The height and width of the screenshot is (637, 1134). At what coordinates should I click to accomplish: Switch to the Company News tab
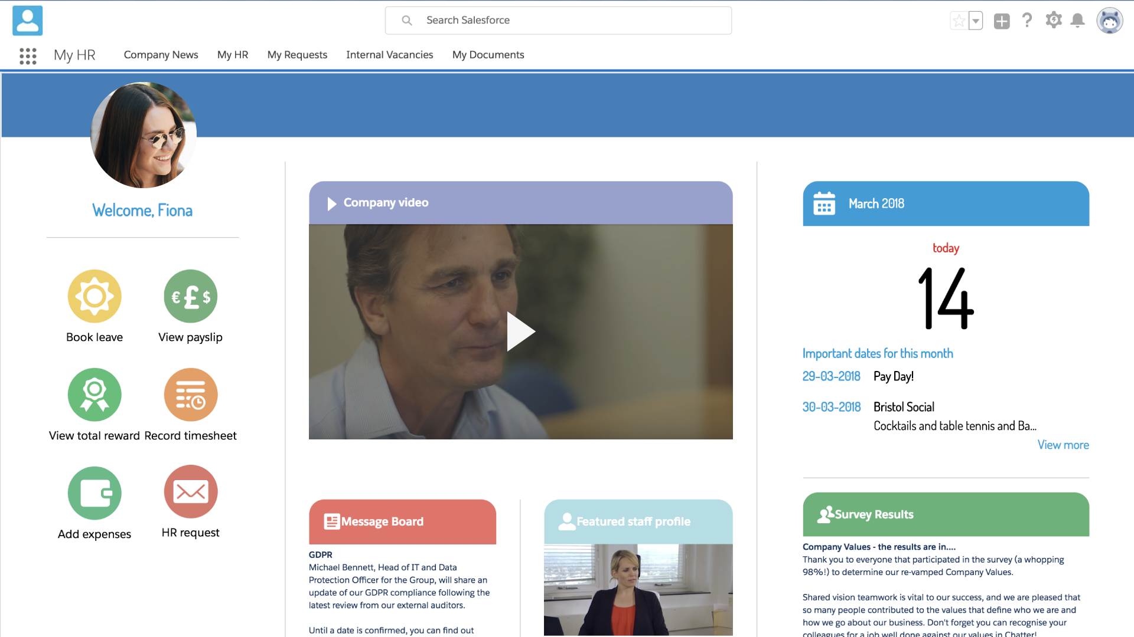click(161, 54)
